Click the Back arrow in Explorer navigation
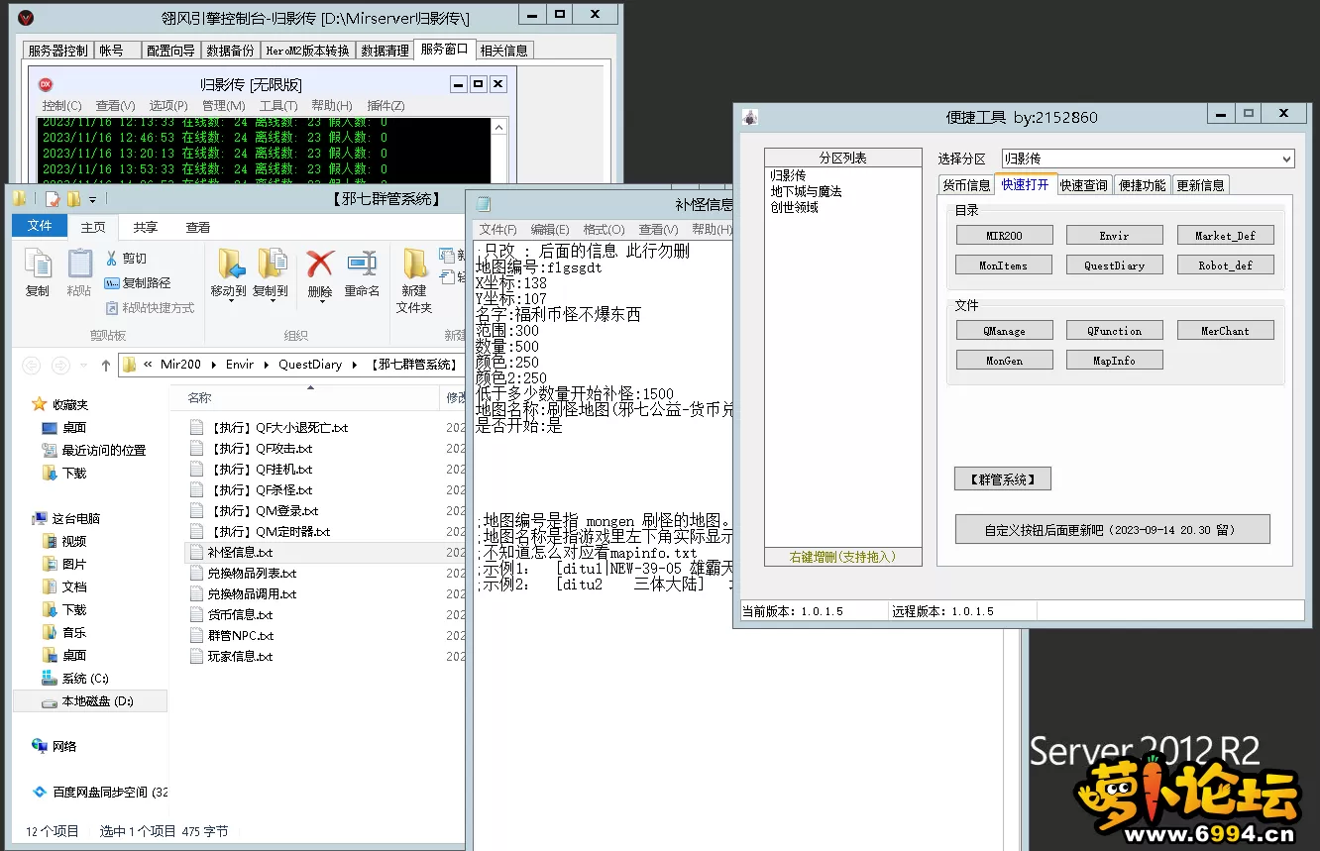Image resolution: width=1320 pixels, height=851 pixels. 32,365
